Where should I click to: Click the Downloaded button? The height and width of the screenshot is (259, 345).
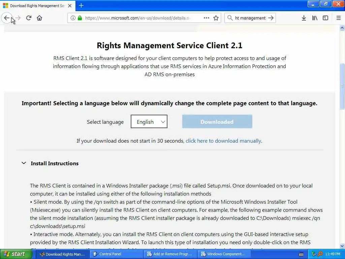tap(217, 121)
